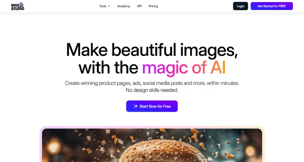Image resolution: width=304 pixels, height=162 pixels.
Task: Open the API link
Action: click(139, 6)
